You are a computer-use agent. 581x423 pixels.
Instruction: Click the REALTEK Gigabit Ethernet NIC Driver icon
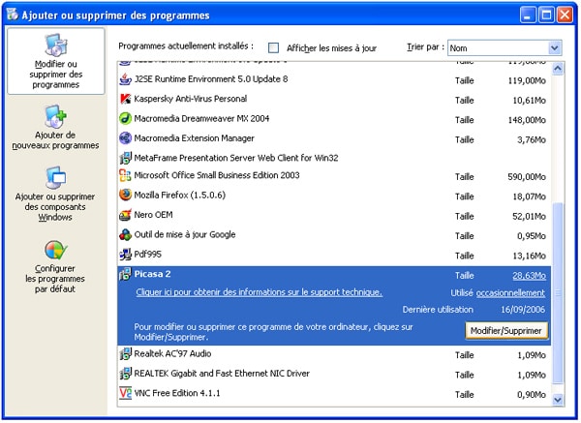tap(126, 374)
